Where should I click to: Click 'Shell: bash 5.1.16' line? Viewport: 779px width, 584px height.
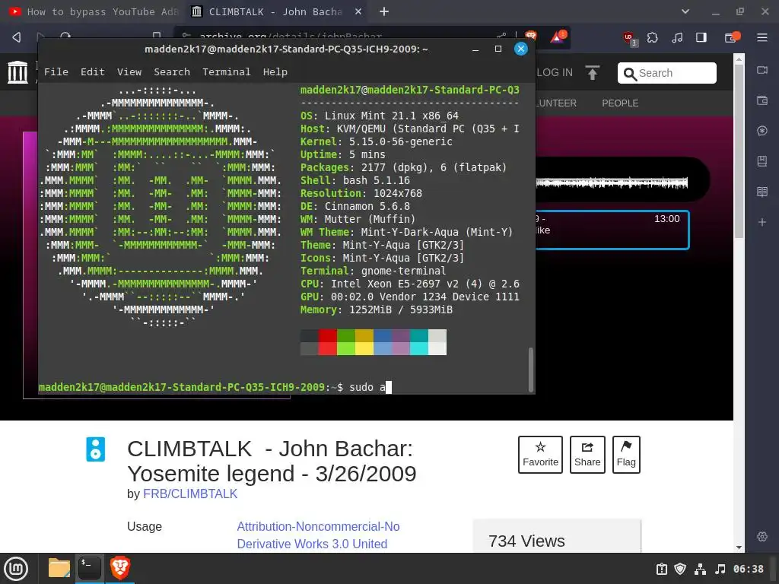[x=355, y=180]
